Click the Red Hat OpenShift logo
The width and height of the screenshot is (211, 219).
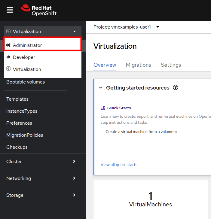39,10
